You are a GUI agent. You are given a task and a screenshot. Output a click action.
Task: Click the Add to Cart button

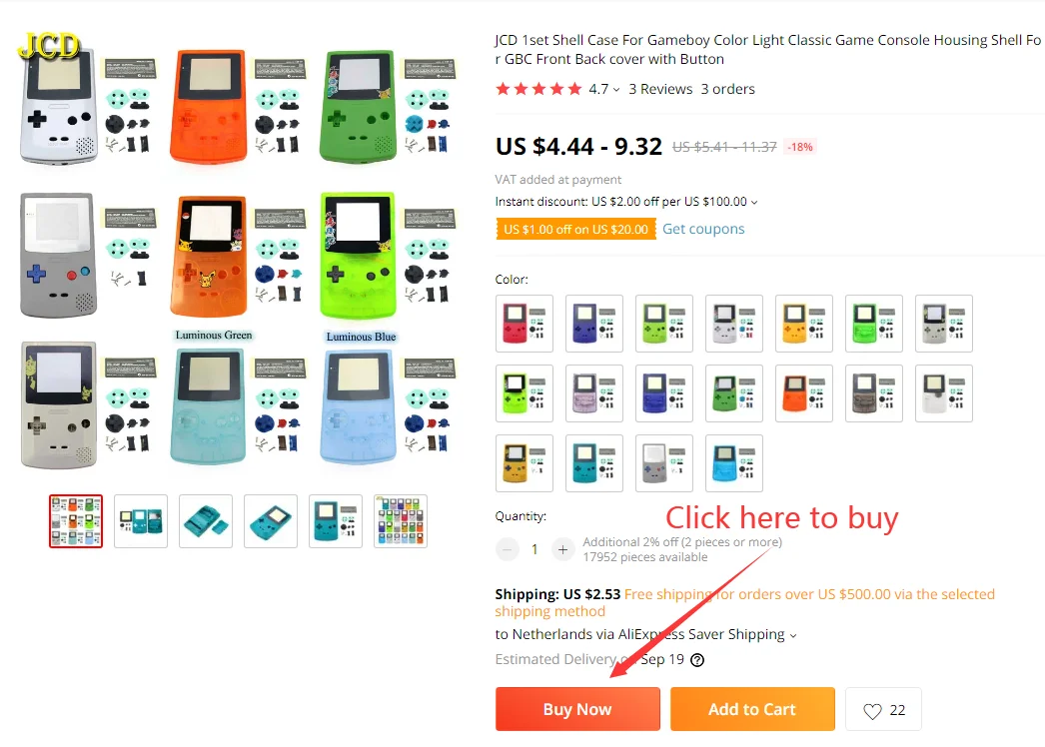point(752,709)
